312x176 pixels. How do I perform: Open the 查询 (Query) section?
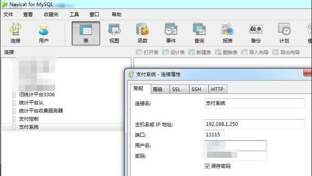199,33
